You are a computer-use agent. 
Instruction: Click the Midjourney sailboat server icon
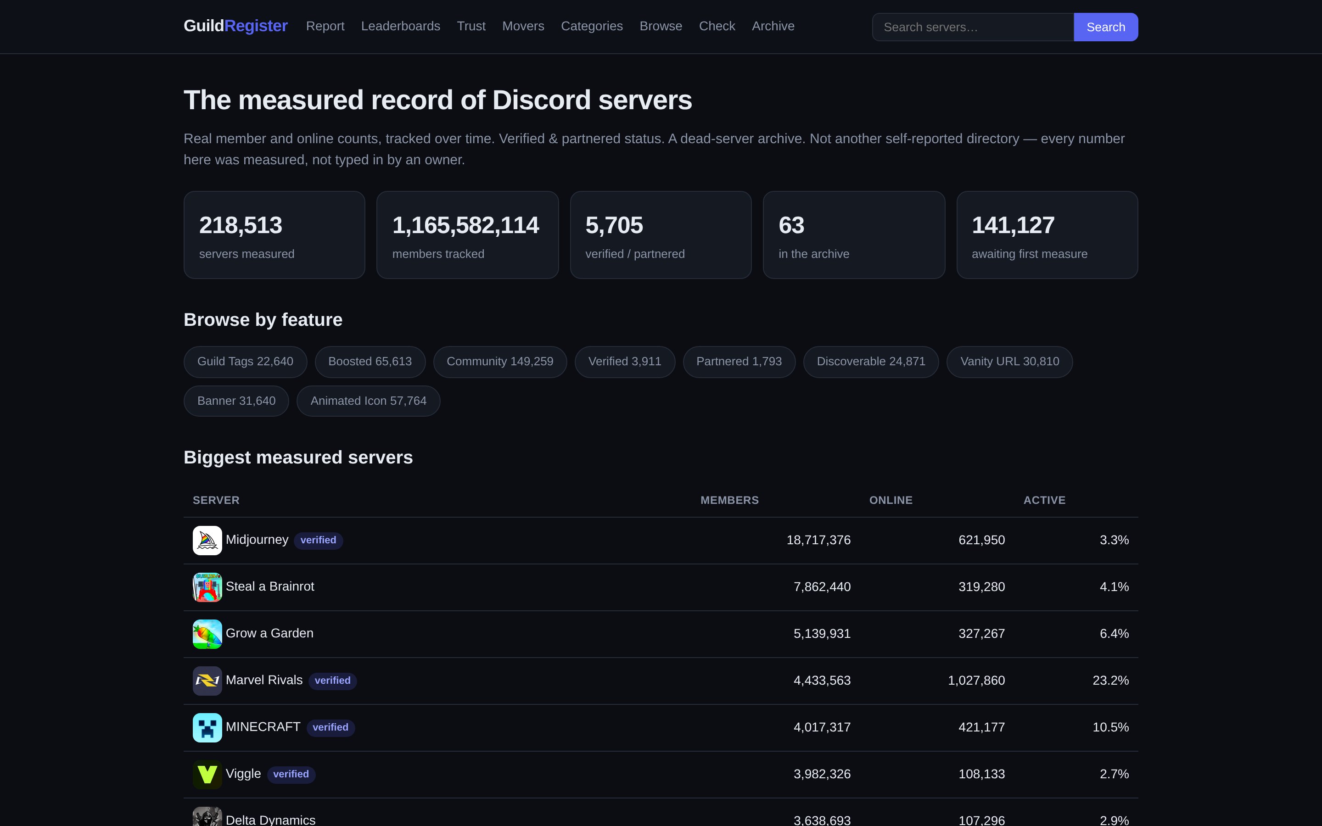207,540
